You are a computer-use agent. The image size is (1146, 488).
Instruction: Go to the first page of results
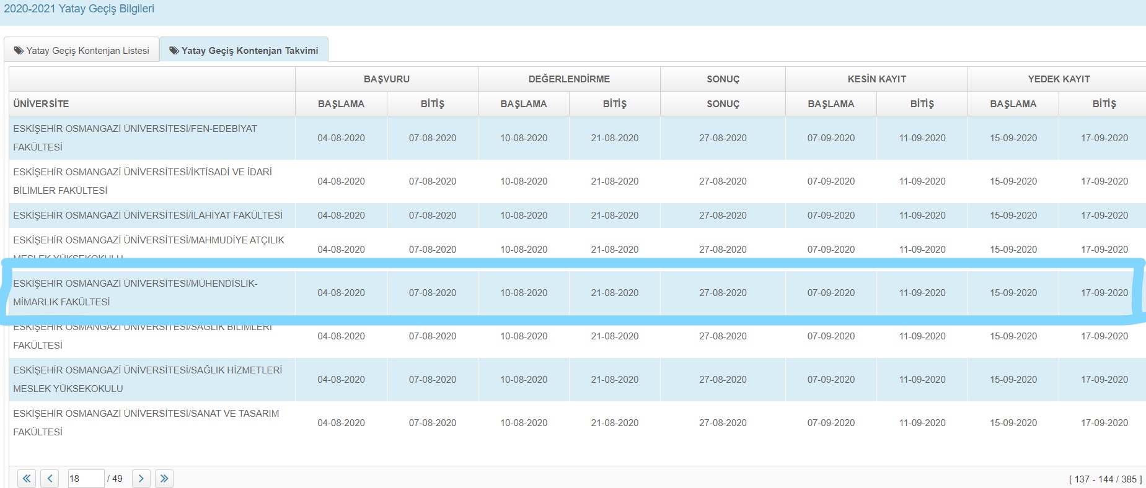tap(27, 479)
